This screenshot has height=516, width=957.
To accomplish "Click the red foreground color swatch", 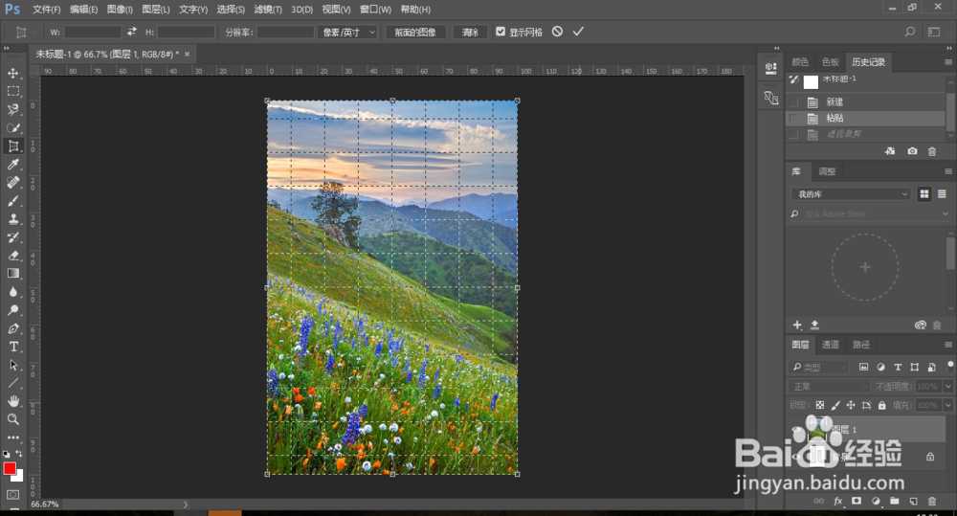I will [9, 468].
